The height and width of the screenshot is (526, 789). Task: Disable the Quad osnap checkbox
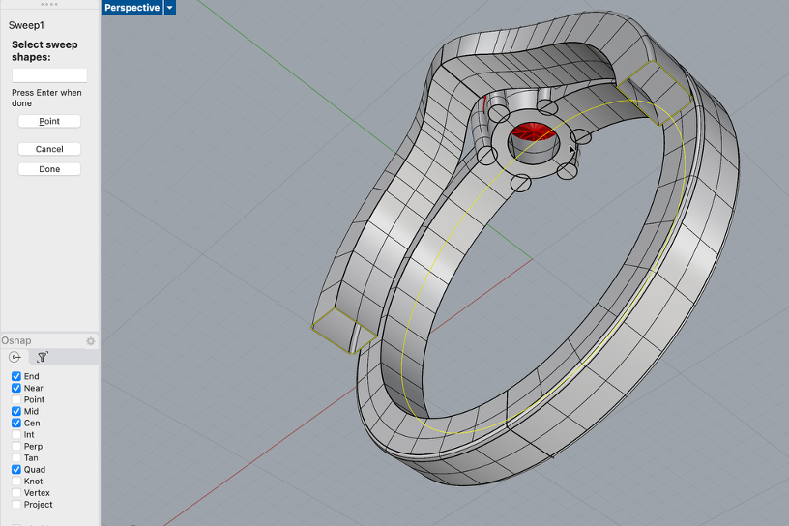click(16, 469)
